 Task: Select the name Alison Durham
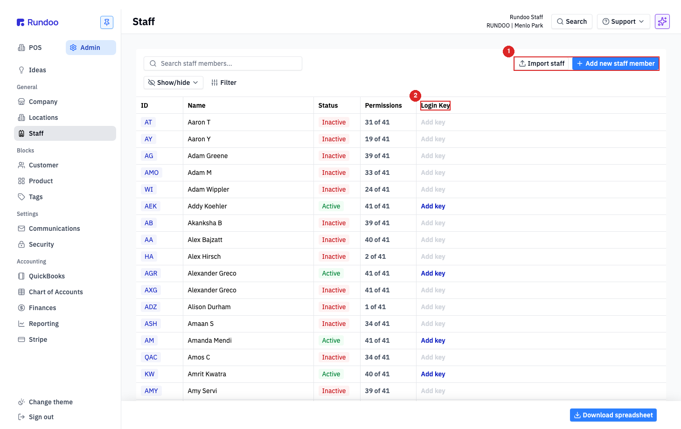coord(209,307)
